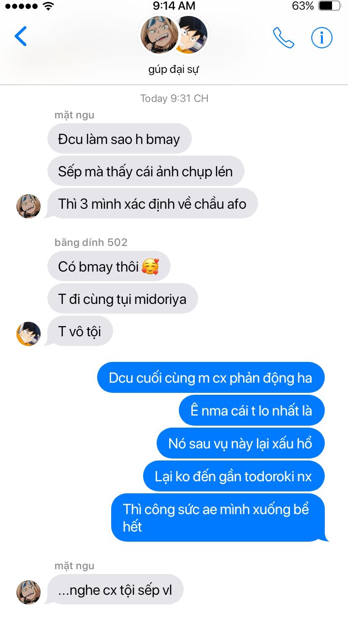Tap mặt ngu avatar beside afo message
348x618 pixels.
(x=29, y=206)
